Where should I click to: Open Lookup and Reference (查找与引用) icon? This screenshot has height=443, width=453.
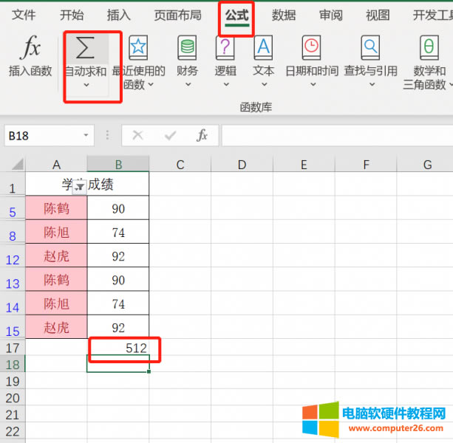(x=370, y=47)
